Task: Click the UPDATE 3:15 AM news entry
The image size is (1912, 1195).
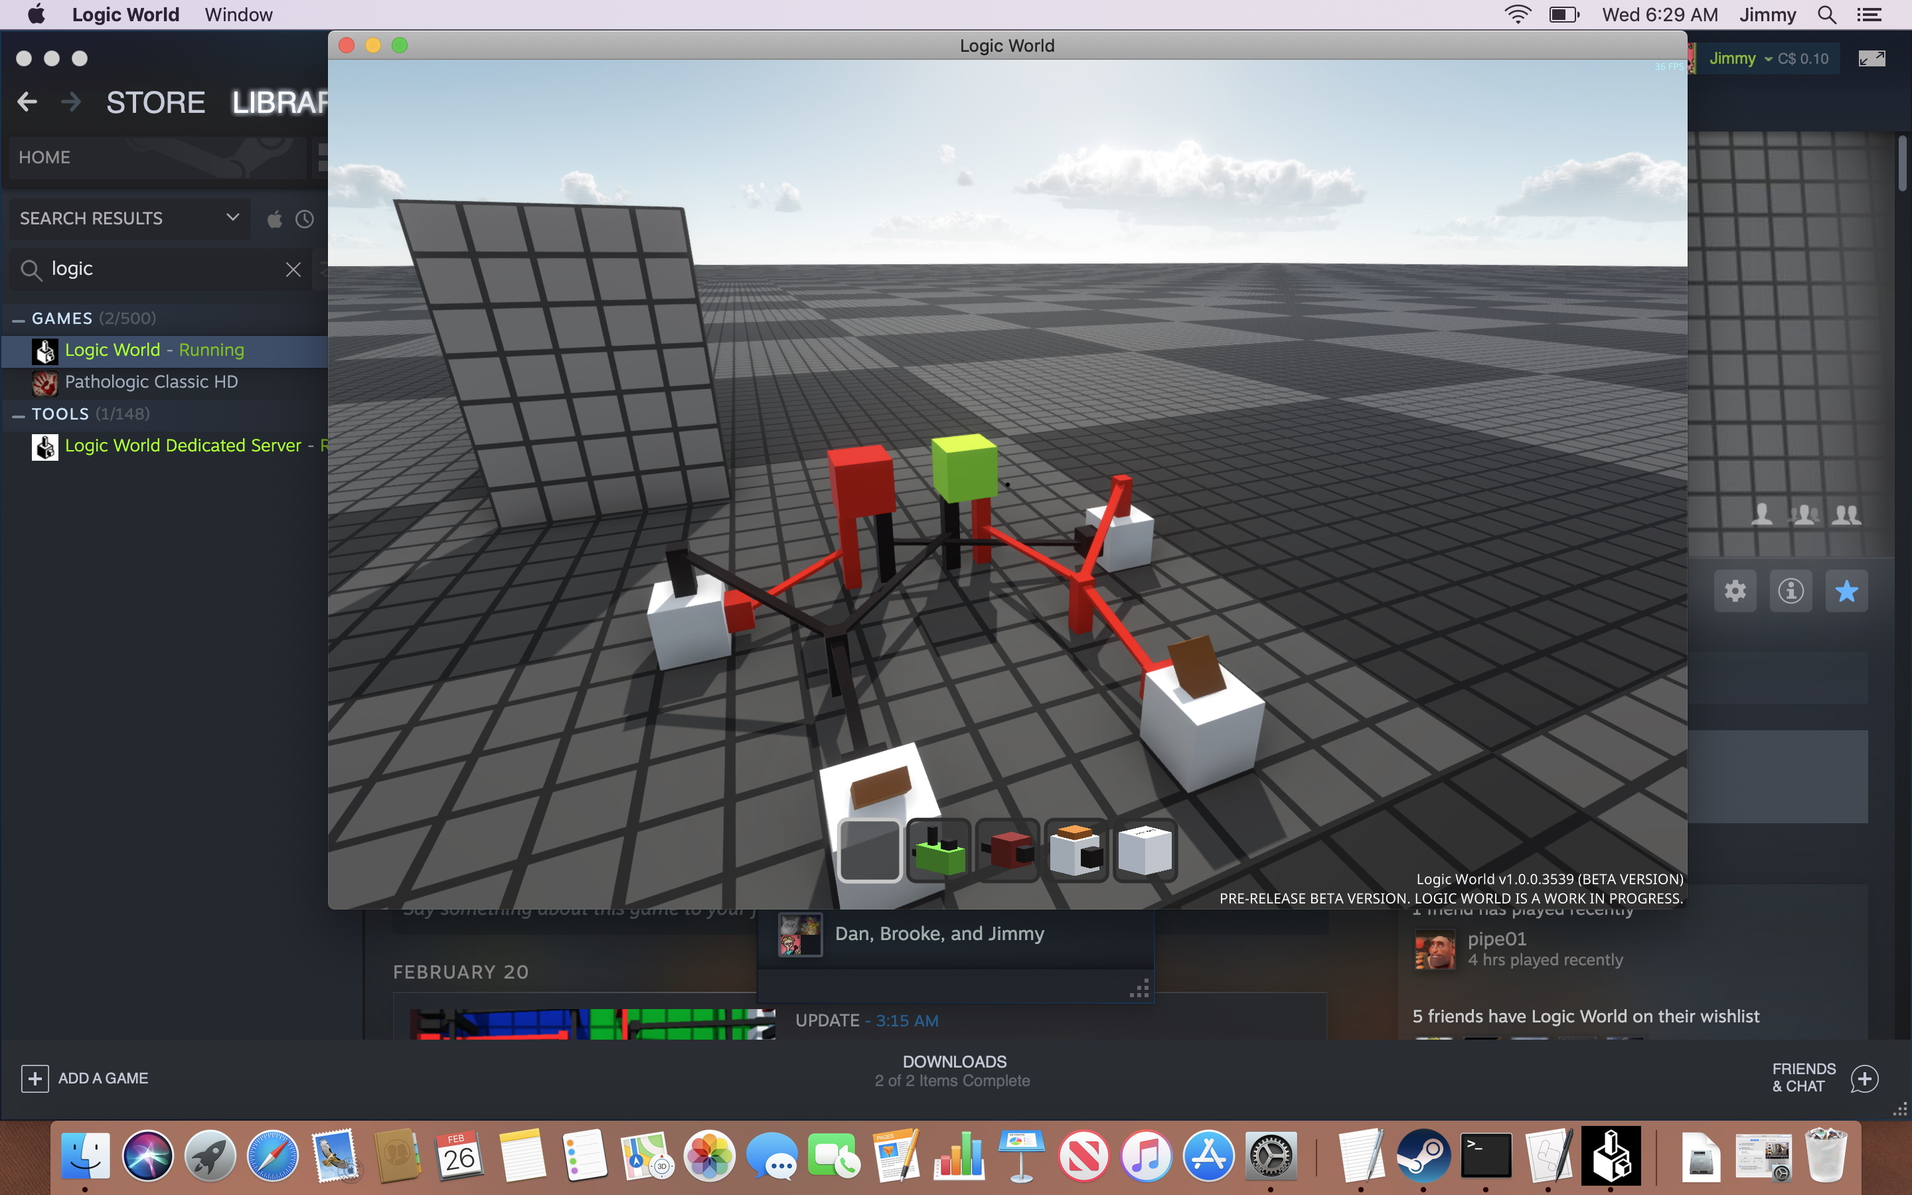Action: click(x=867, y=1020)
